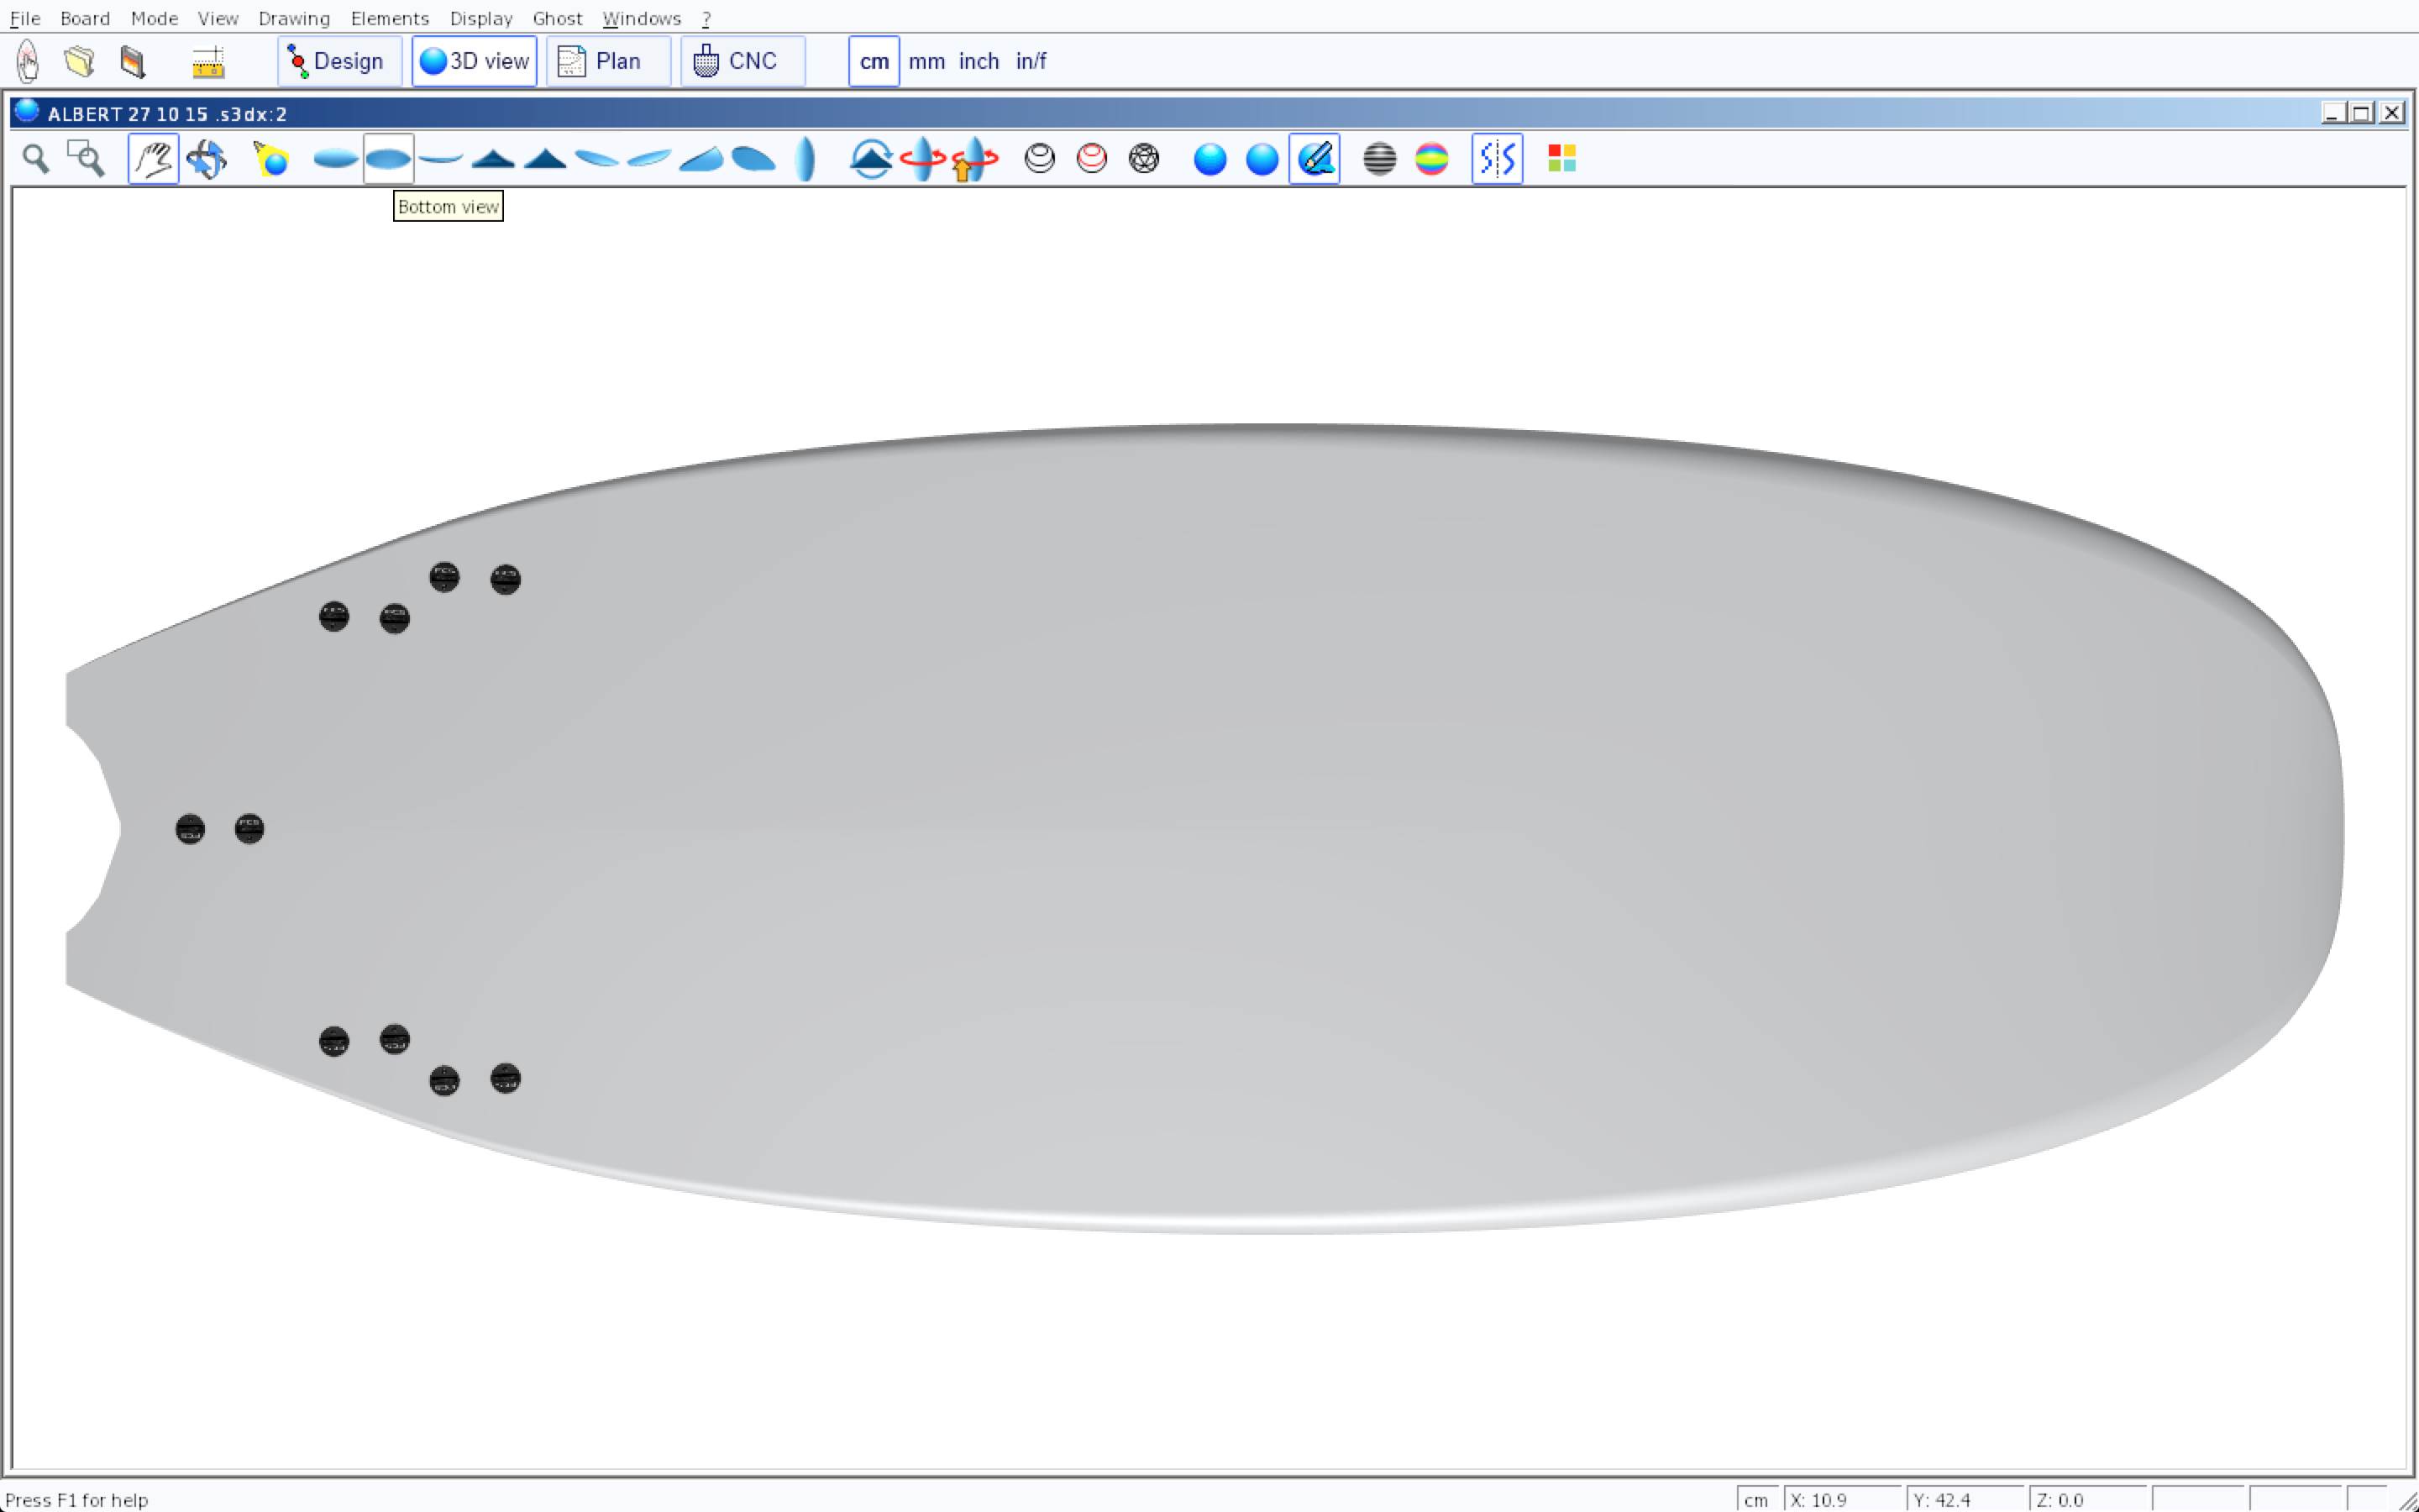Open the CNC mode
Image resolution: width=2419 pixels, height=1512 pixels.
[x=742, y=61]
